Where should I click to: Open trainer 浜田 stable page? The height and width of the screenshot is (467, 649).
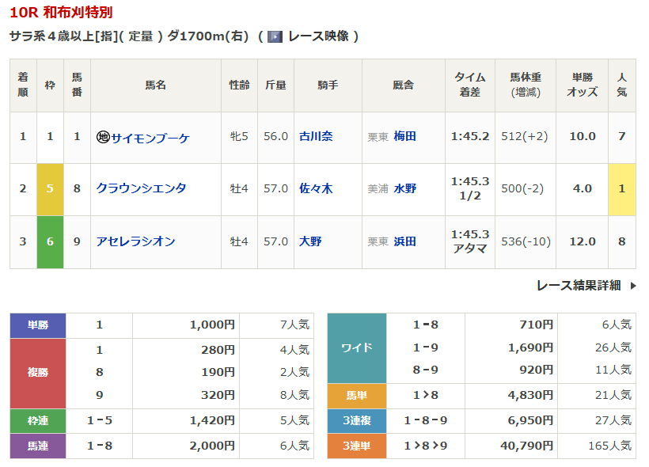pos(404,241)
